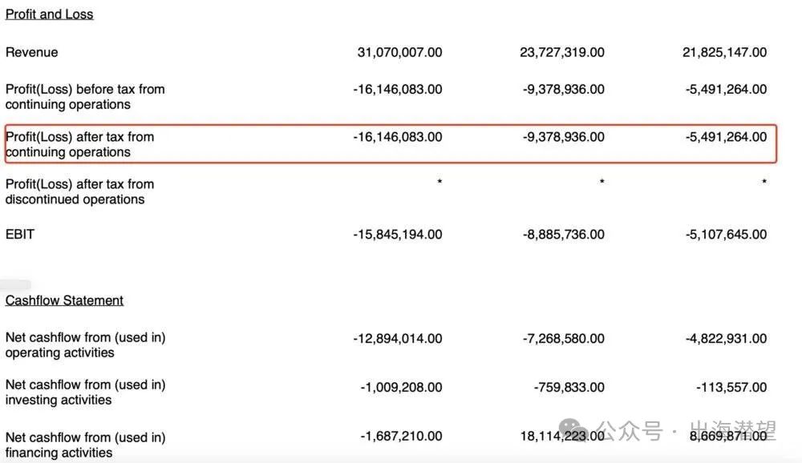Click the revenue figure 31,070,007.00
This screenshot has height=463, width=802.
[399, 53]
